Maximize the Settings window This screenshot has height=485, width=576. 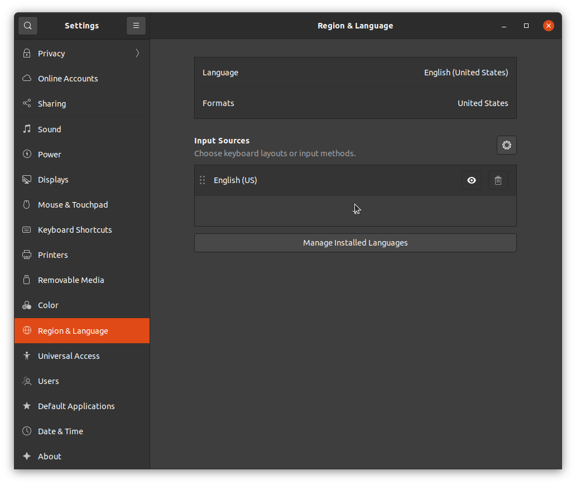point(526,26)
